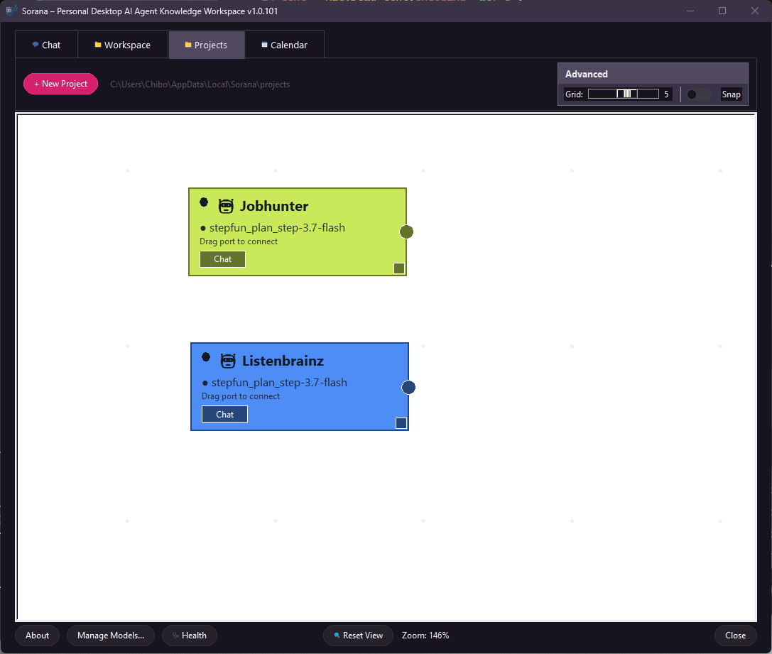Click the Jobhunter status dot indicator
The width and height of the screenshot is (772, 654).
point(204,202)
